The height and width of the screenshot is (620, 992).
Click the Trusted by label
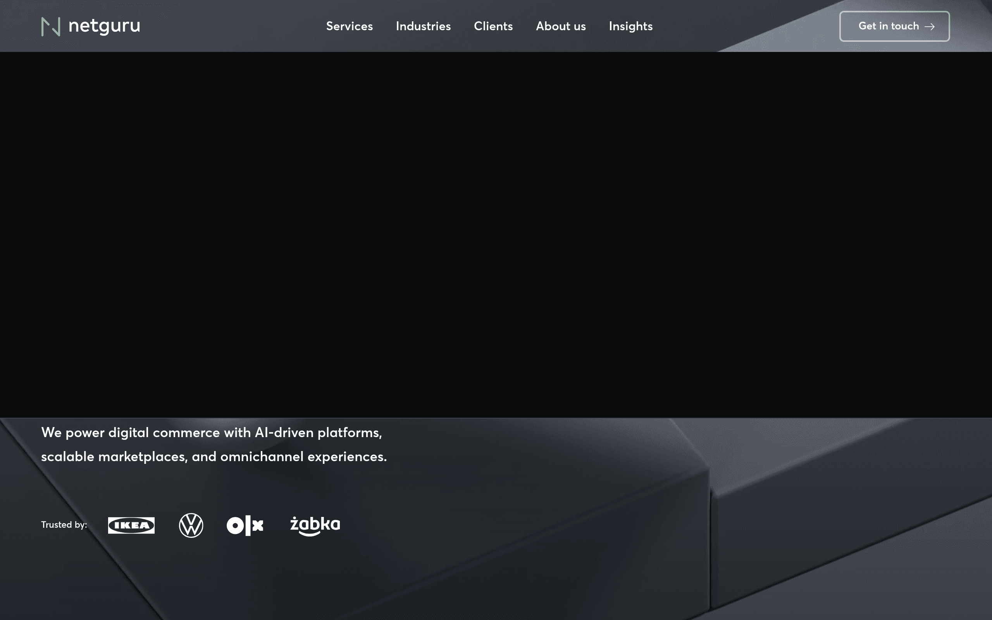(x=64, y=525)
